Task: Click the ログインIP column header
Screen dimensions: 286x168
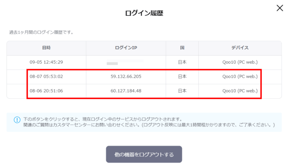Action: point(126,48)
